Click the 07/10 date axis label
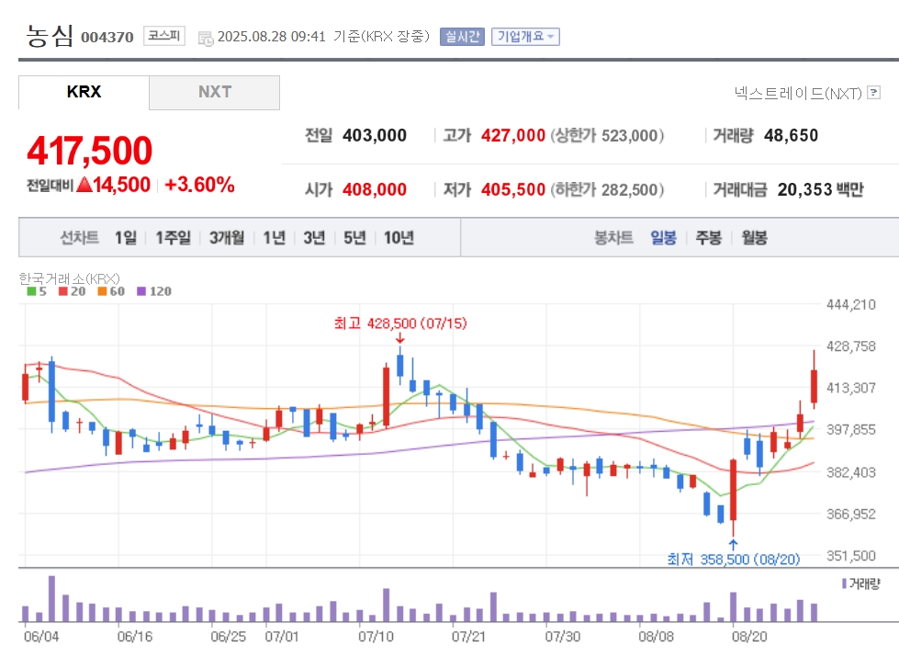Screen dimensions: 899x657 pyautogui.click(x=376, y=637)
